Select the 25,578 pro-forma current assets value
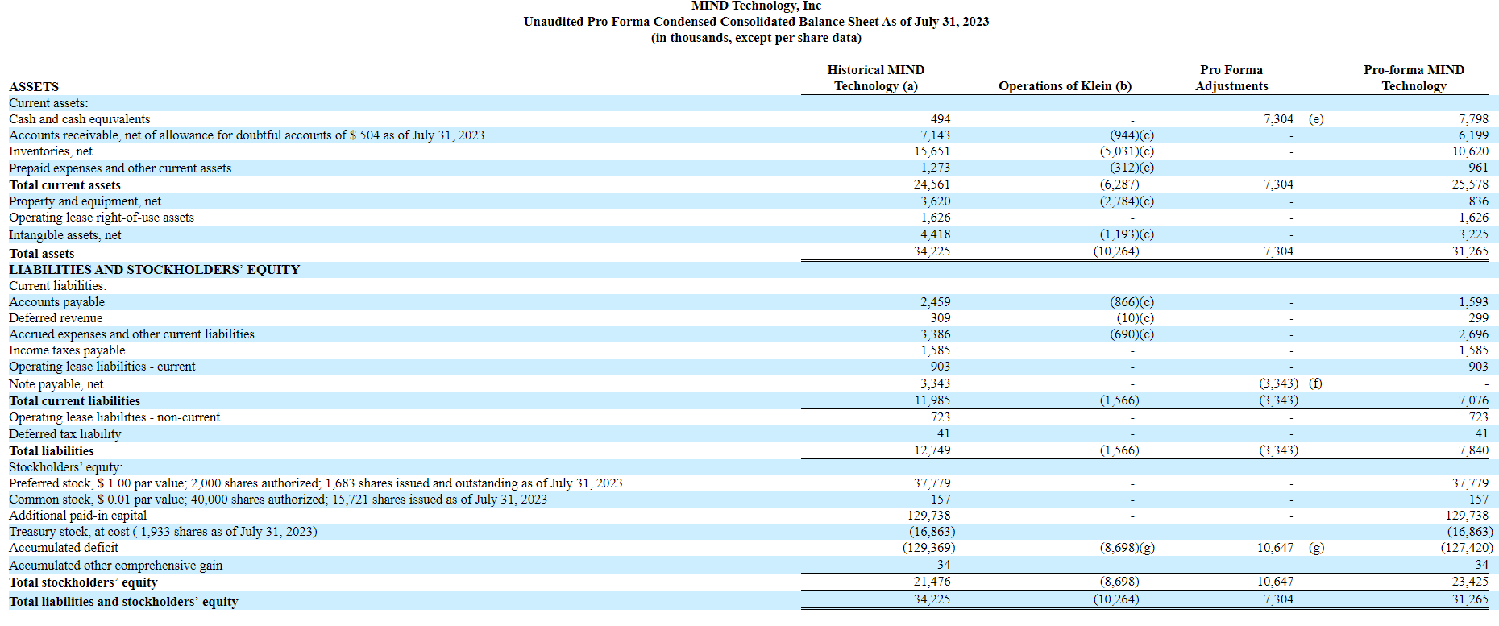1499x626 pixels. 1471,184
